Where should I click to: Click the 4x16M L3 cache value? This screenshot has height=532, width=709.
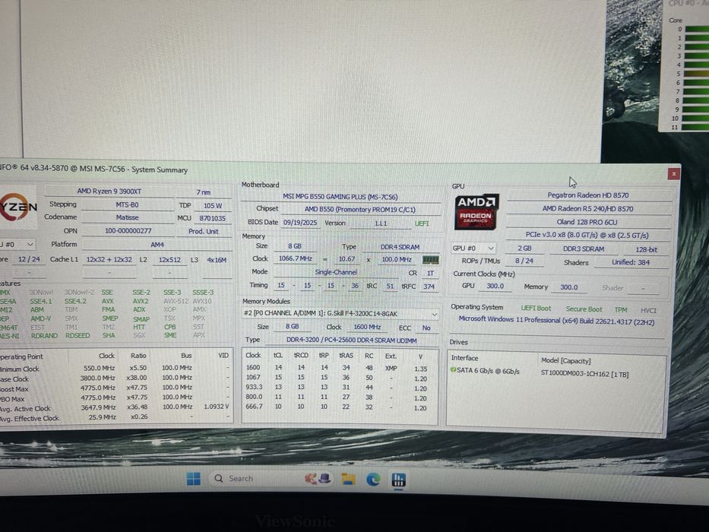(x=217, y=260)
